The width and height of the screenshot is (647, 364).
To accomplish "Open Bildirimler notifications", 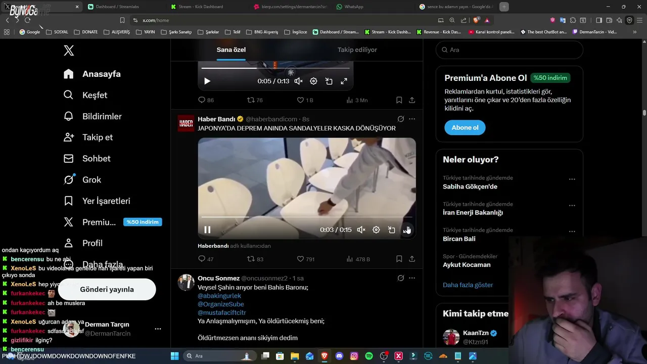I will click(x=93, y=116).
